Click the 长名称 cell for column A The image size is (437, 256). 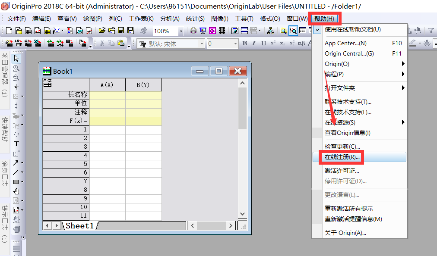(107, 95)
